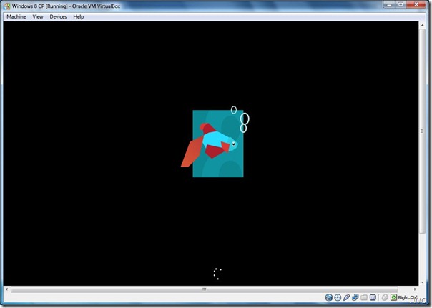
Task: Click the hard disk activity icon
Action: (x=329, y=297)
